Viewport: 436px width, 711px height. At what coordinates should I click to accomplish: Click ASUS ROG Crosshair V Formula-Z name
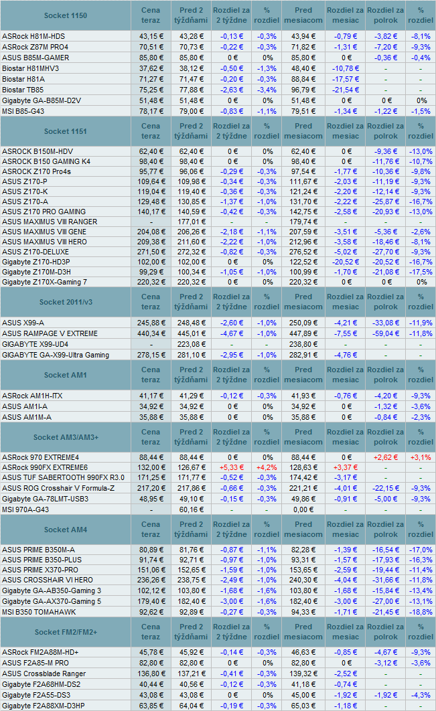point(58,488)
